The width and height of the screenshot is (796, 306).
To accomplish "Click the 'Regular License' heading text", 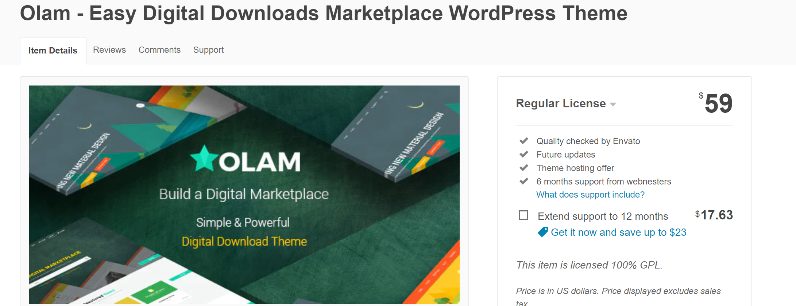I will (x=561, y=103).
